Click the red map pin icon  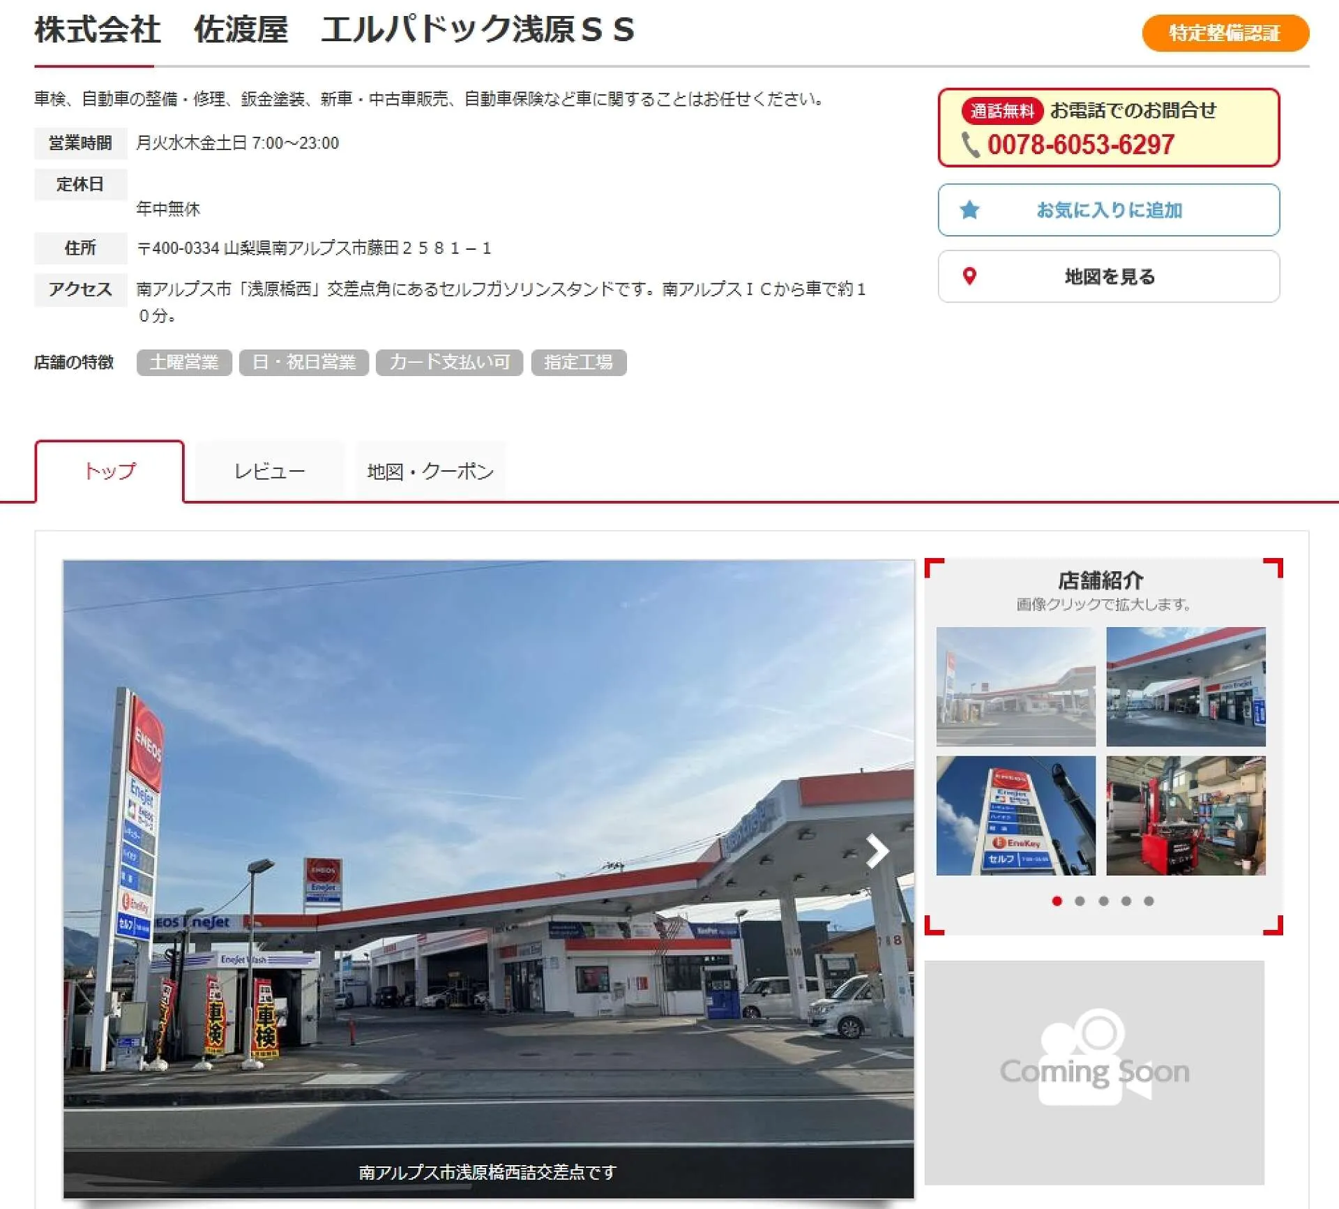pyautogui.click(x=969, y=276)
